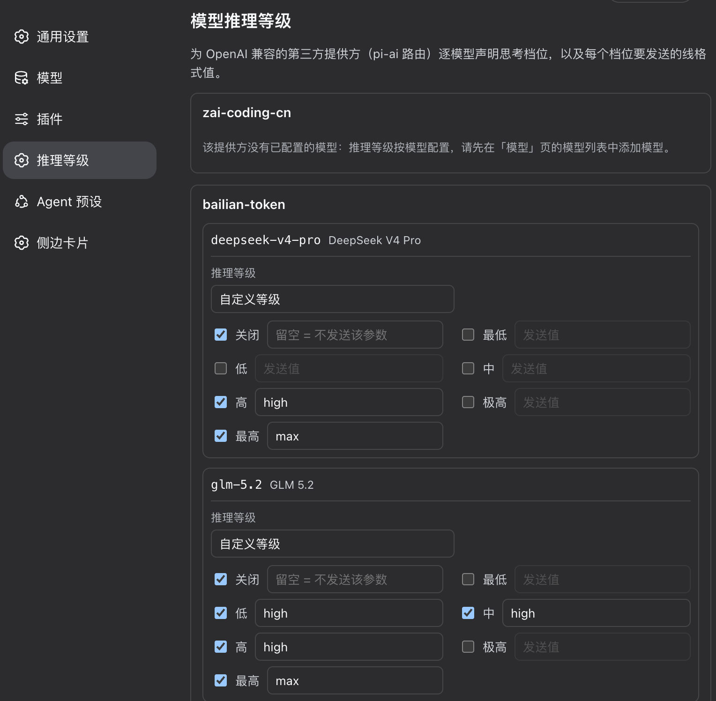Image resolution: width=716 pixels, height=701 pixels.
Task: Click glm-5.2 最低 send value field
Action: tap(603, 579)
